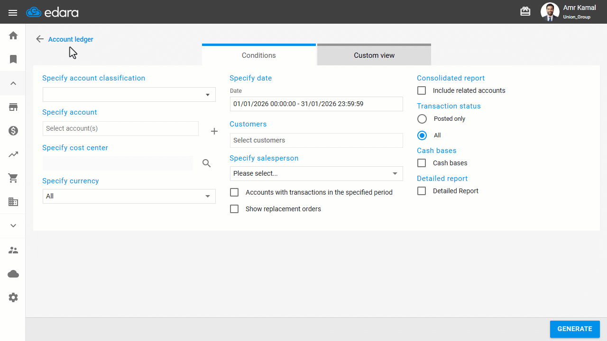Open the account classification dropdown
This screenshot has height=341, width=607.
click(129, 95)
